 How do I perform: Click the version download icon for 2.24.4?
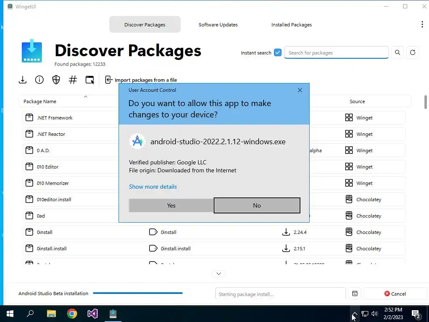[286, 232]
